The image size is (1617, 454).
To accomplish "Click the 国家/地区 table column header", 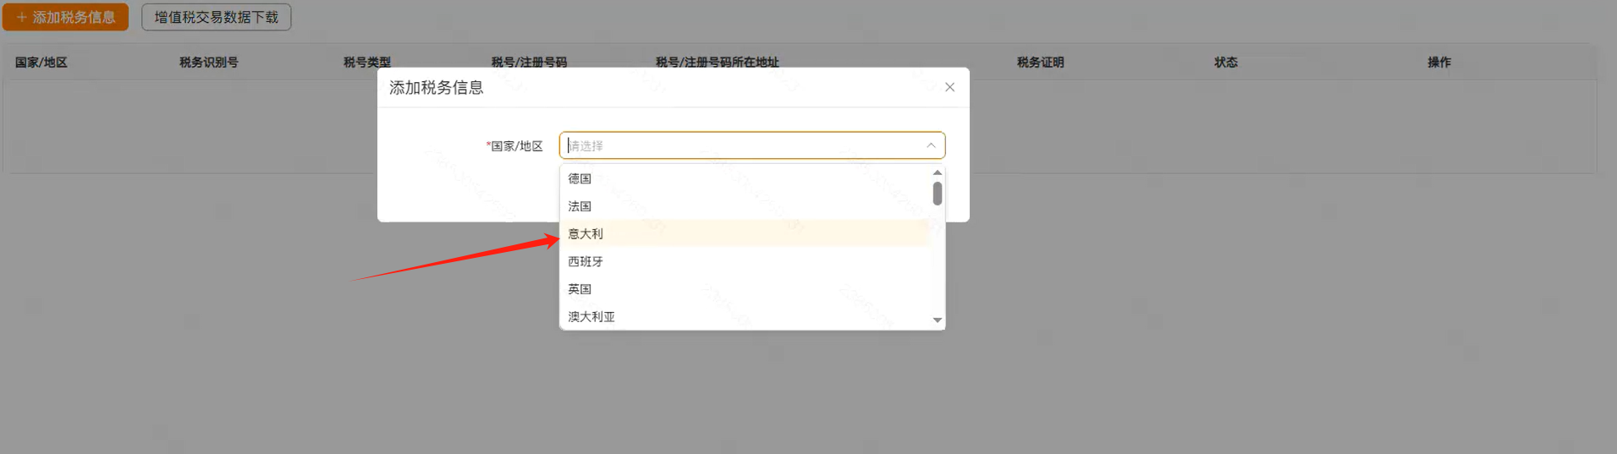I will coord(41,63).
